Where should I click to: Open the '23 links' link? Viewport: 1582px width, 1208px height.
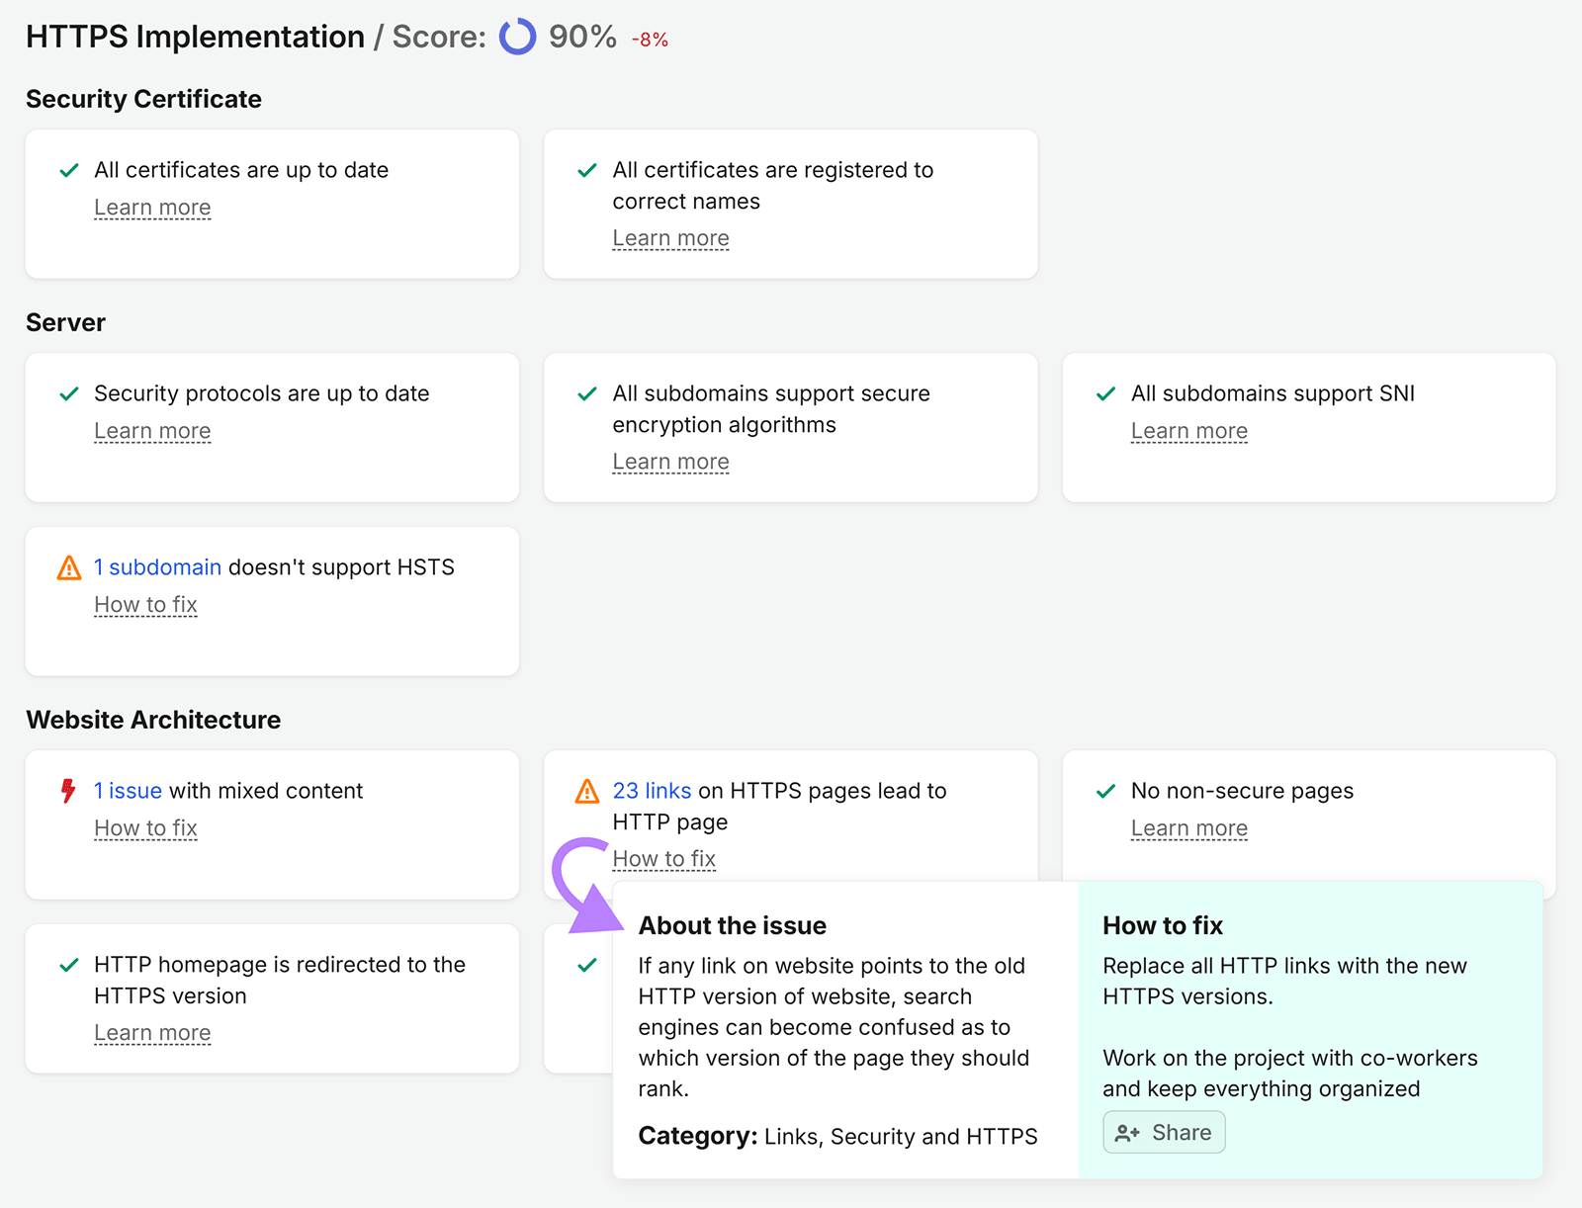[652, 791]
